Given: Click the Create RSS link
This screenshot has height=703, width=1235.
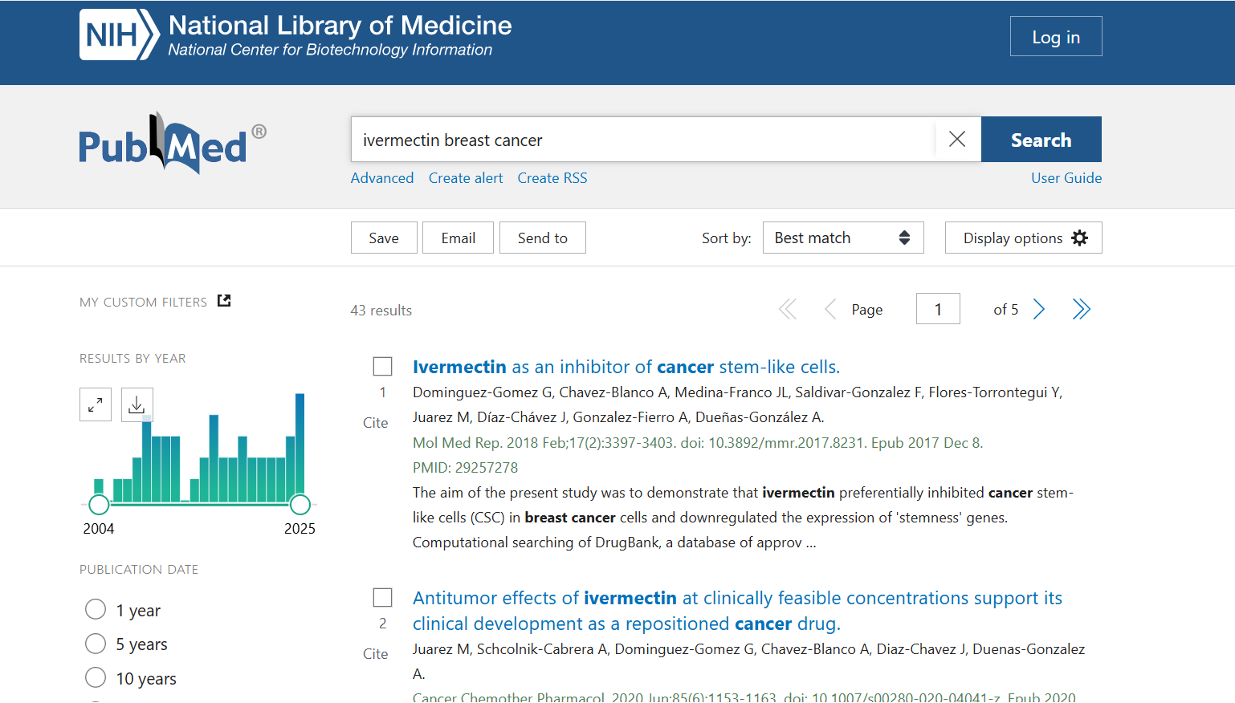Looking at the screenshot, I should tap(552, 178).
